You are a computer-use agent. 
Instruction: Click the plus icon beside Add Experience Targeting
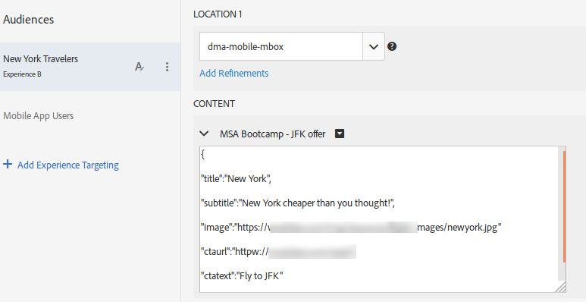(8, 165)
